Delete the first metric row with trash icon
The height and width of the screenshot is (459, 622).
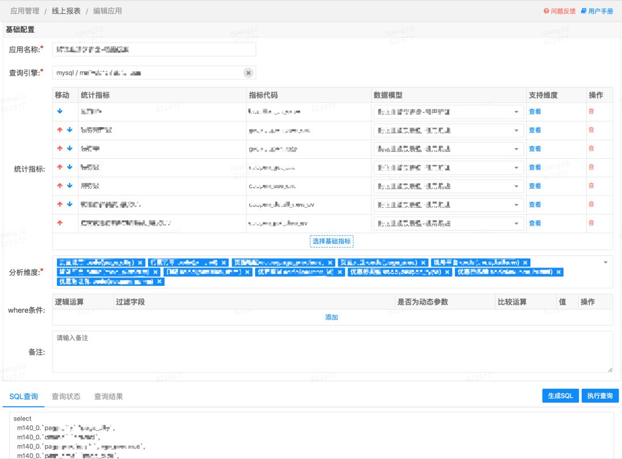[591, 111]
